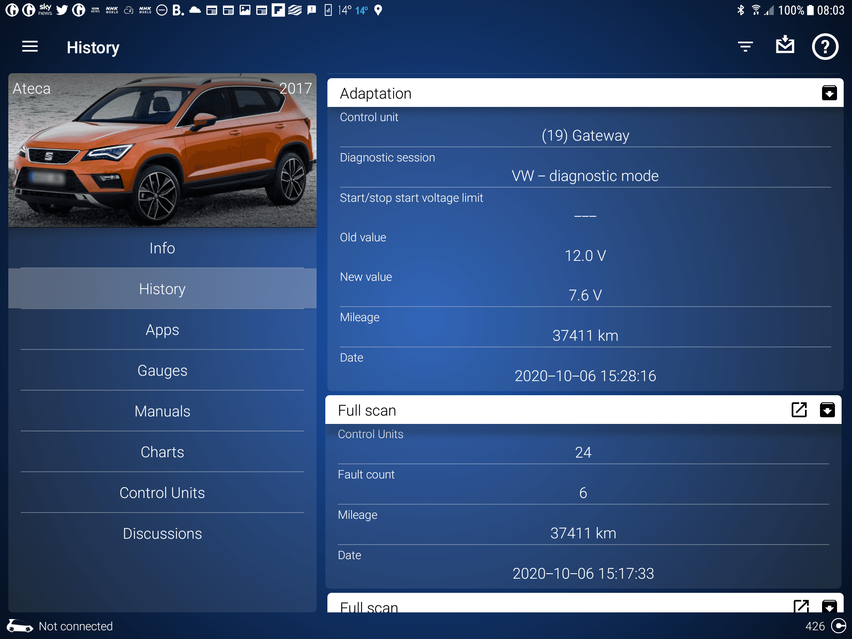Go to Manuals
Viewport: 852px width, 639px height.
coord(162,411)
